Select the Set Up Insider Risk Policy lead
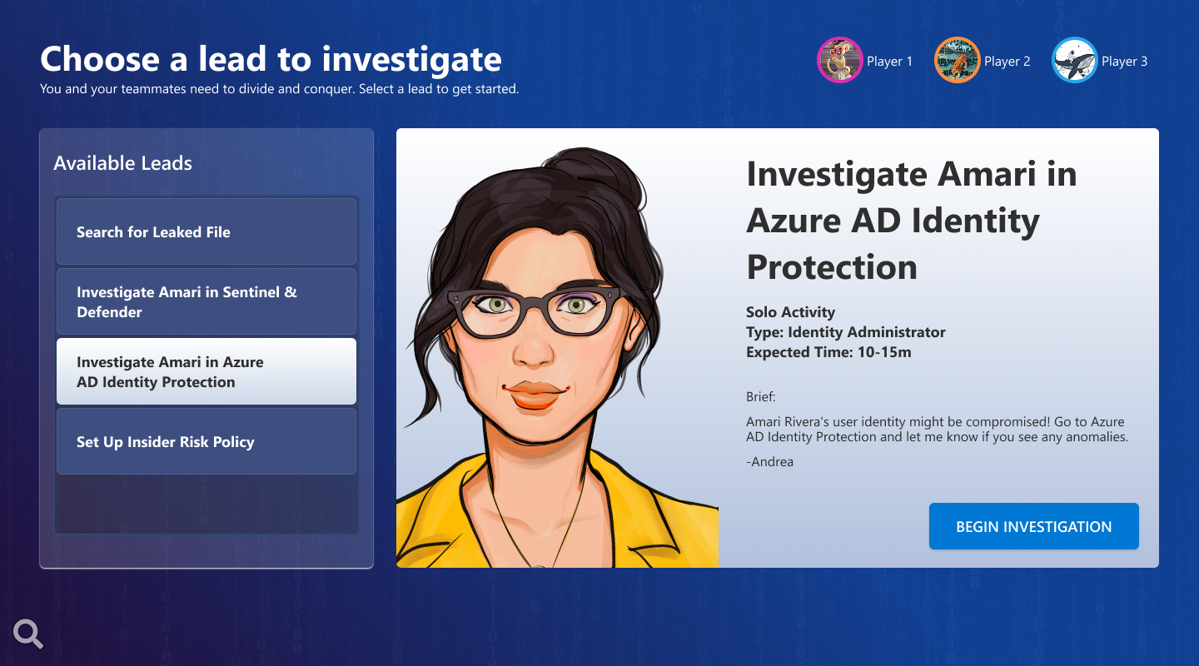Screen dimensions: 1199x666 coord(206,441)
